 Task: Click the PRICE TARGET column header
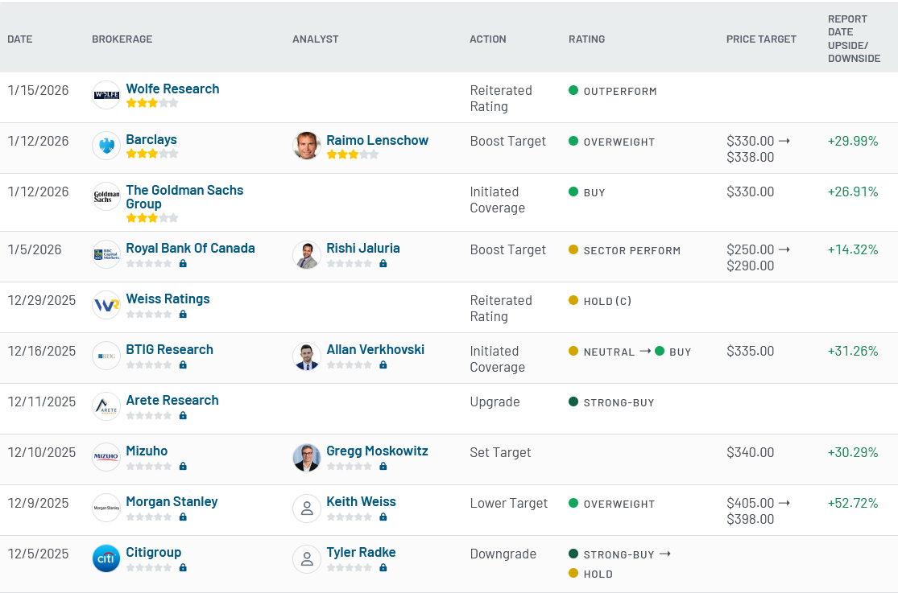point(761,39)
